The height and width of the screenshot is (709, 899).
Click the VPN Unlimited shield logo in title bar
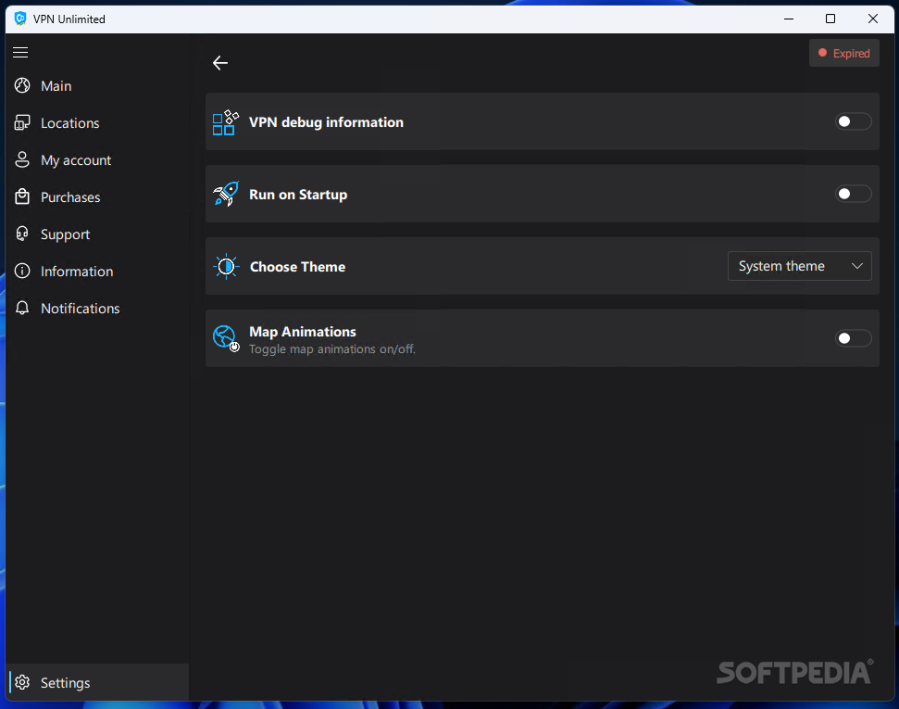point(20,19)
